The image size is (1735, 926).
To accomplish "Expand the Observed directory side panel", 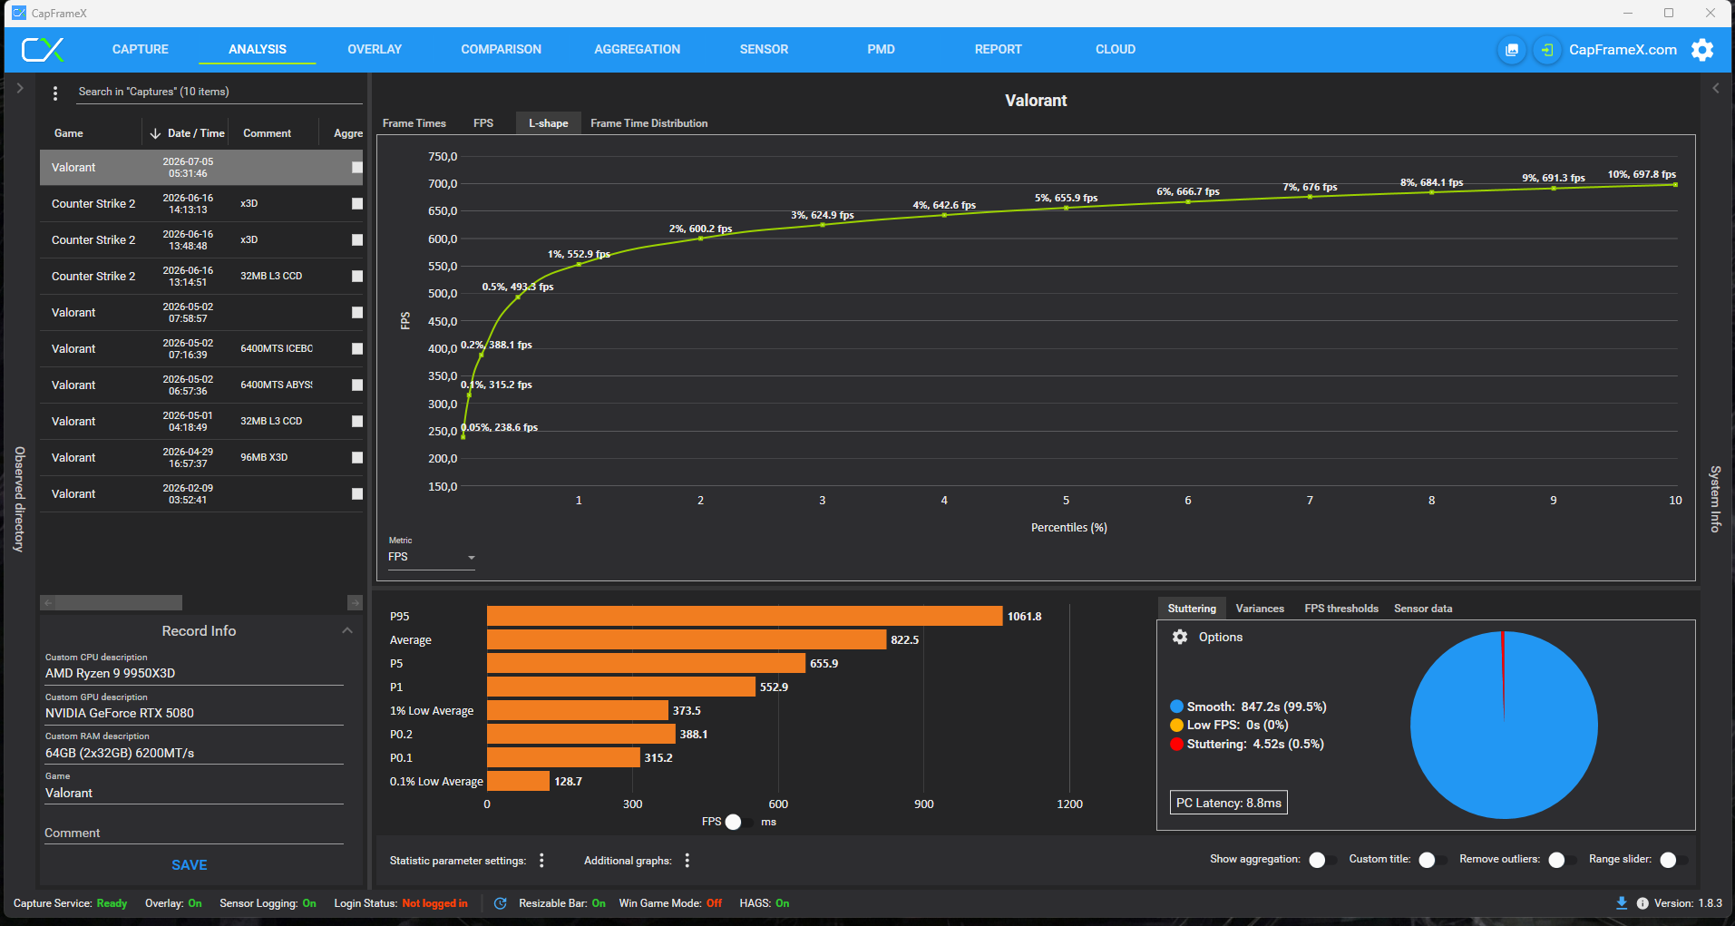I will [x=19, y=88].
